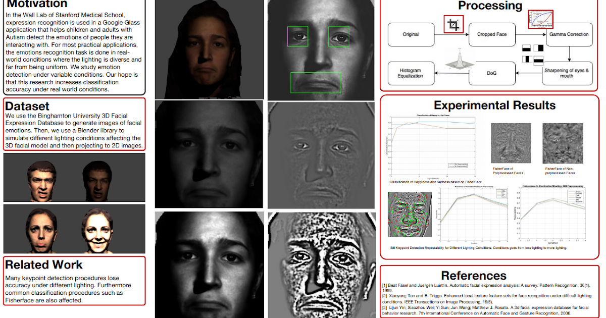This screenshot has width=606, height=318.
Task: Expand the Processing flowchart section
Action: click(489, 7)
